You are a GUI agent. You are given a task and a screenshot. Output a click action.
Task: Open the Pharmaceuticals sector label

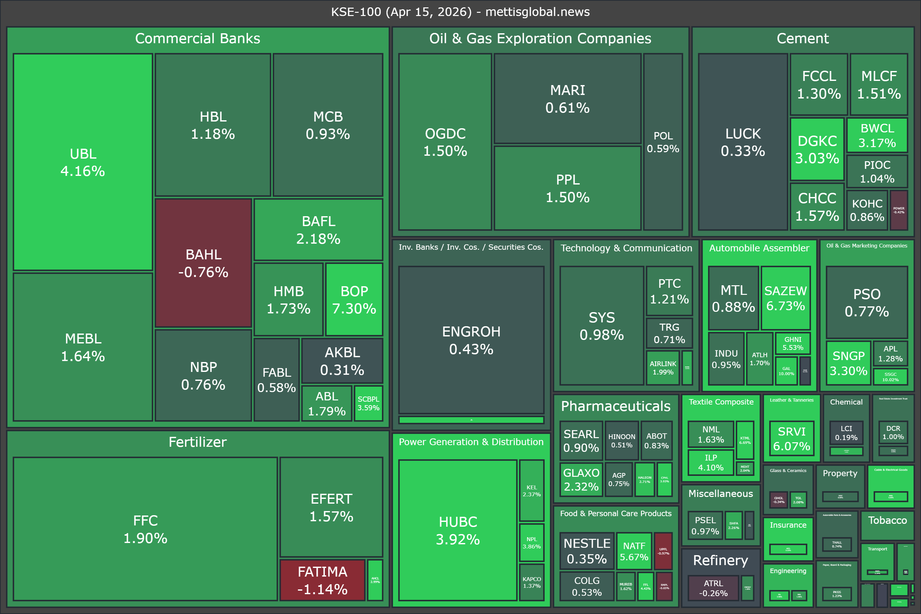tap(616, 406)
